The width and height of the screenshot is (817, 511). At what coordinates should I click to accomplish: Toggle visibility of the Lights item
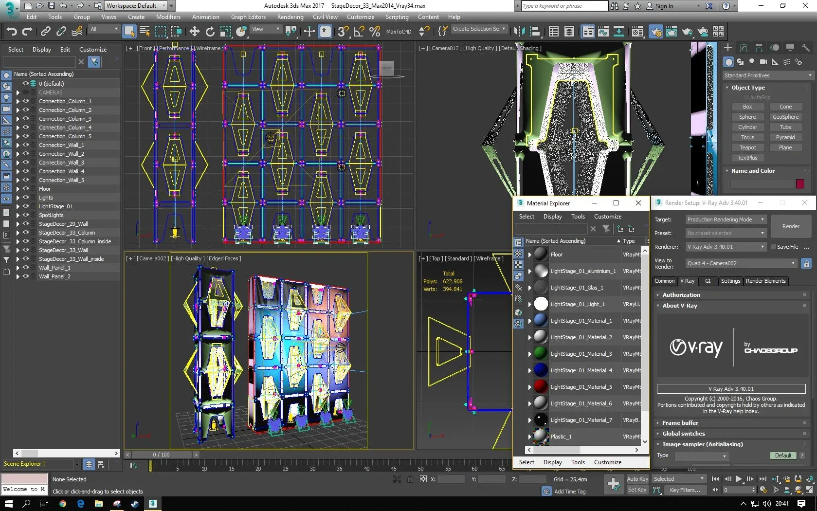(x=26, y=198)
